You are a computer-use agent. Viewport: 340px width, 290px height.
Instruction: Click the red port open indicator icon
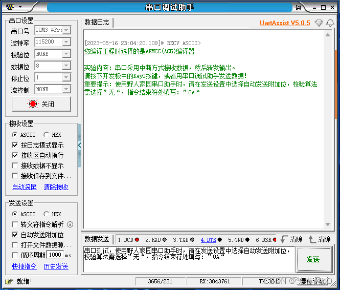(33, 104)
